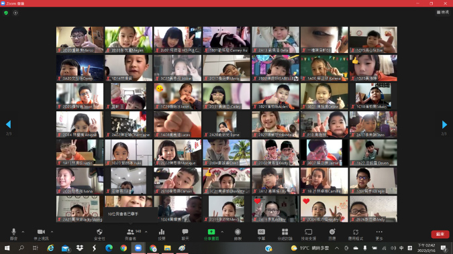Open the Chat panel
Viewport: 453px width, 254px height.
pos(185,234)
